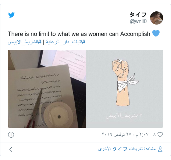
Task: Like the tweet with the heart icon
Action: [160, 135]
